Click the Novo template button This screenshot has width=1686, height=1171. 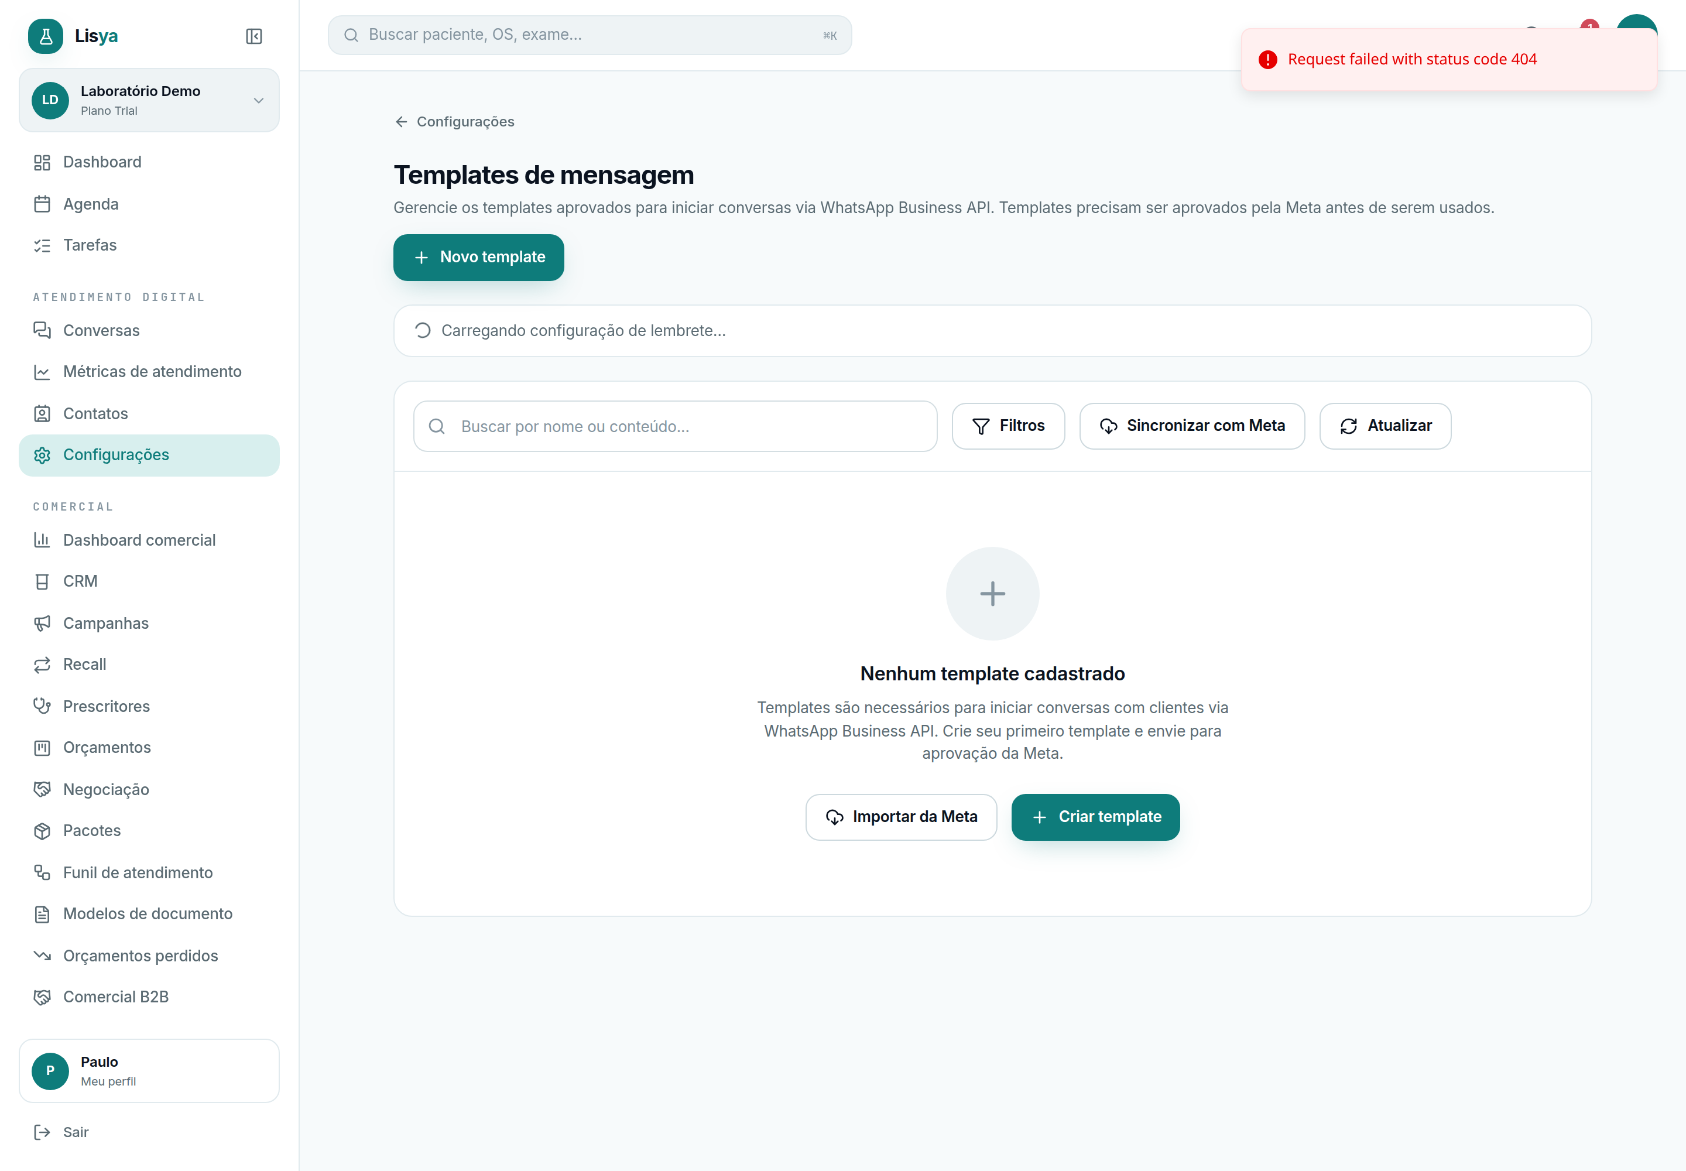point(478,258)
